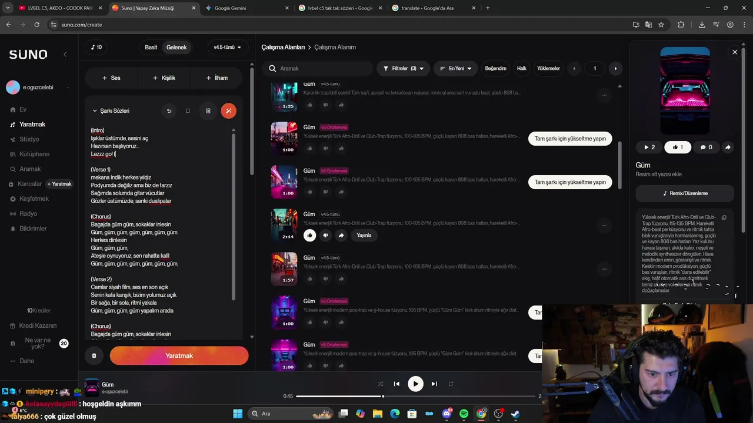This screenshot has height=423, width=753.
Task: Switch to Gelenek custom mode
Action: [176, 47]
